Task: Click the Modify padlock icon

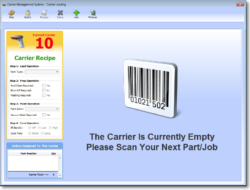Action: (x=28, y=13)
